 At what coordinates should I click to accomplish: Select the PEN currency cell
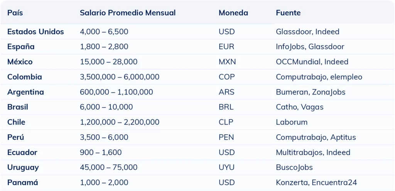pyautogui.click(x=226, y=137)
